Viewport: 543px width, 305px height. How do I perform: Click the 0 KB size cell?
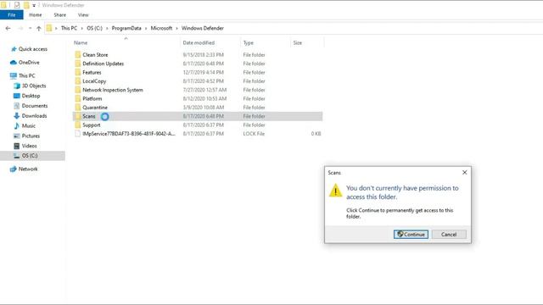tap(316, 134)
